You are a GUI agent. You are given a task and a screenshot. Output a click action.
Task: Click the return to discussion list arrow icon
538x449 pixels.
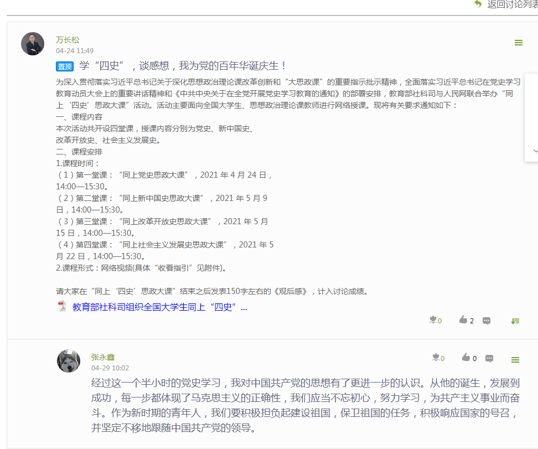click(478, 4)
